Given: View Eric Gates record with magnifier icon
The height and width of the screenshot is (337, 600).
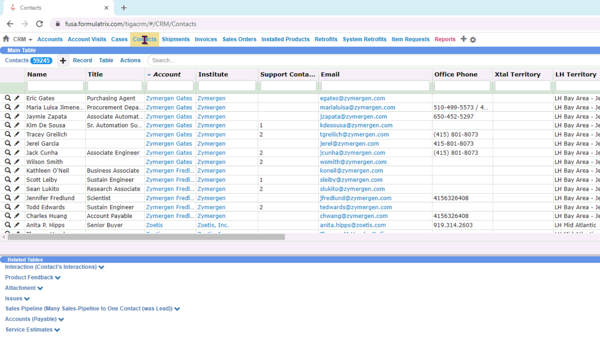Looking at the screenshot, I should (7, 98).
